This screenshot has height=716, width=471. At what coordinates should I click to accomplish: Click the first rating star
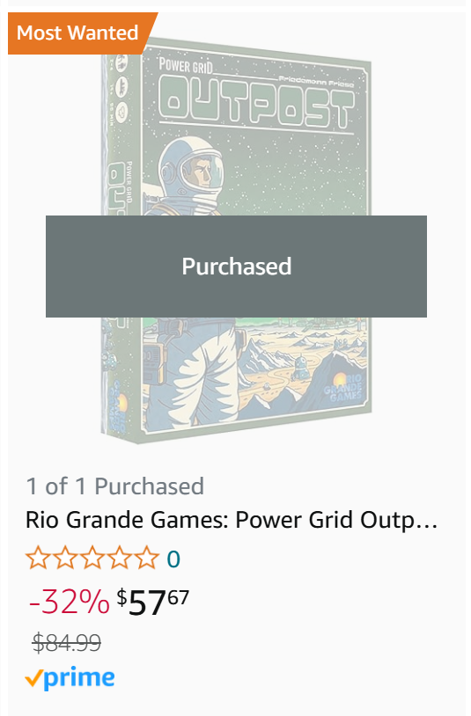pyautogui.click(x=38, y=558)
